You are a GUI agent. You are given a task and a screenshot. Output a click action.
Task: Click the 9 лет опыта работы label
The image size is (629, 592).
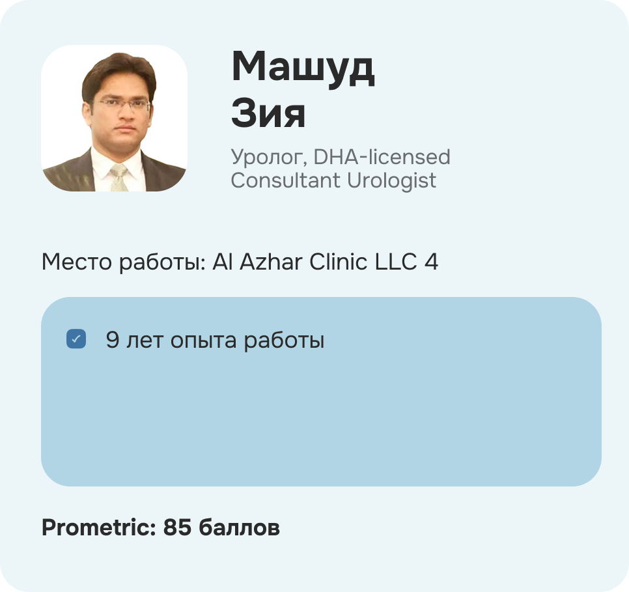(215, 340)
